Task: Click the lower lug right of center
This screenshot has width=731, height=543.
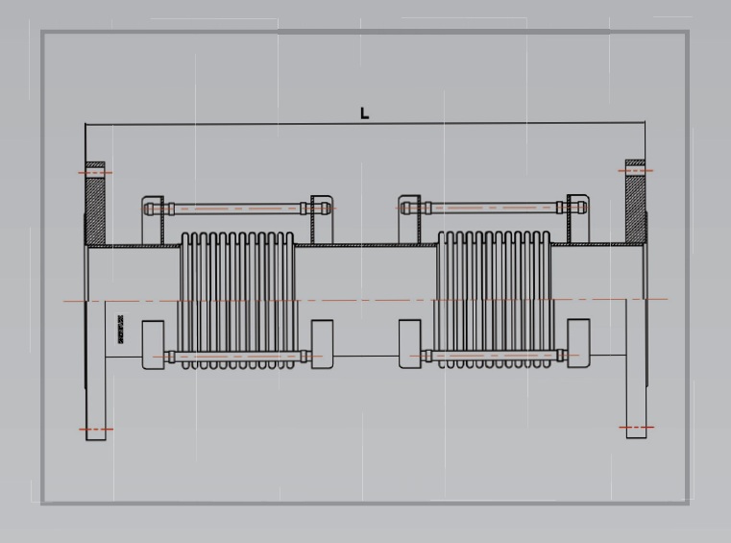Action: pyautogui.click(x=410, y=344)
